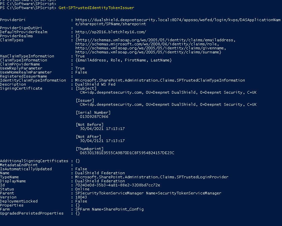This screenshot has width=282, height=226.
Task: Click the certificate [Subject] heading
Action: tap(86, 88)
